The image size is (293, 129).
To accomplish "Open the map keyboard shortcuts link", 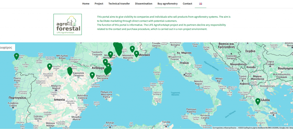I will (224, 128).
